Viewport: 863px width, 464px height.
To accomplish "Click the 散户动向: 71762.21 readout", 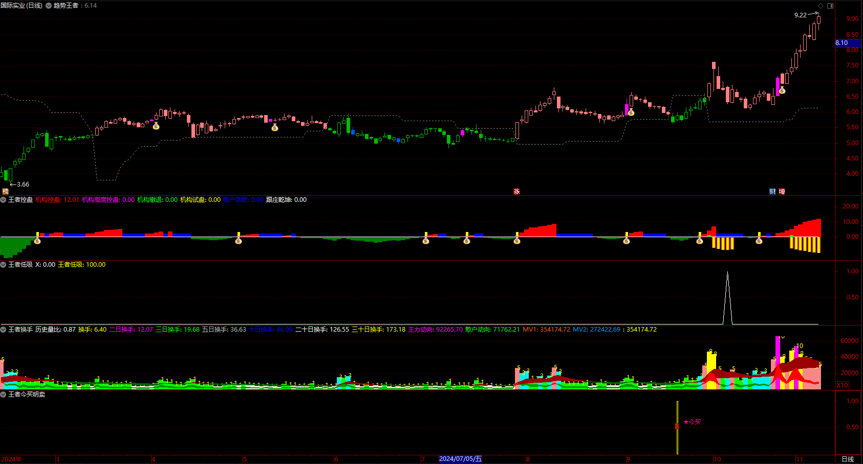I will 492,330.
